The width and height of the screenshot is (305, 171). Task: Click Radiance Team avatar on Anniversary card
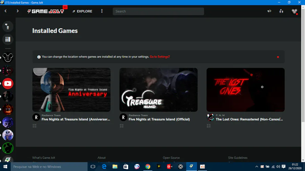(x=36, y=117)
